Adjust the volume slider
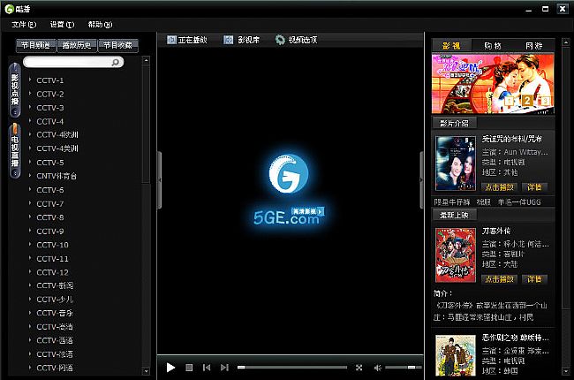This screenshot has height=380, width=574. tap(403, 367)
